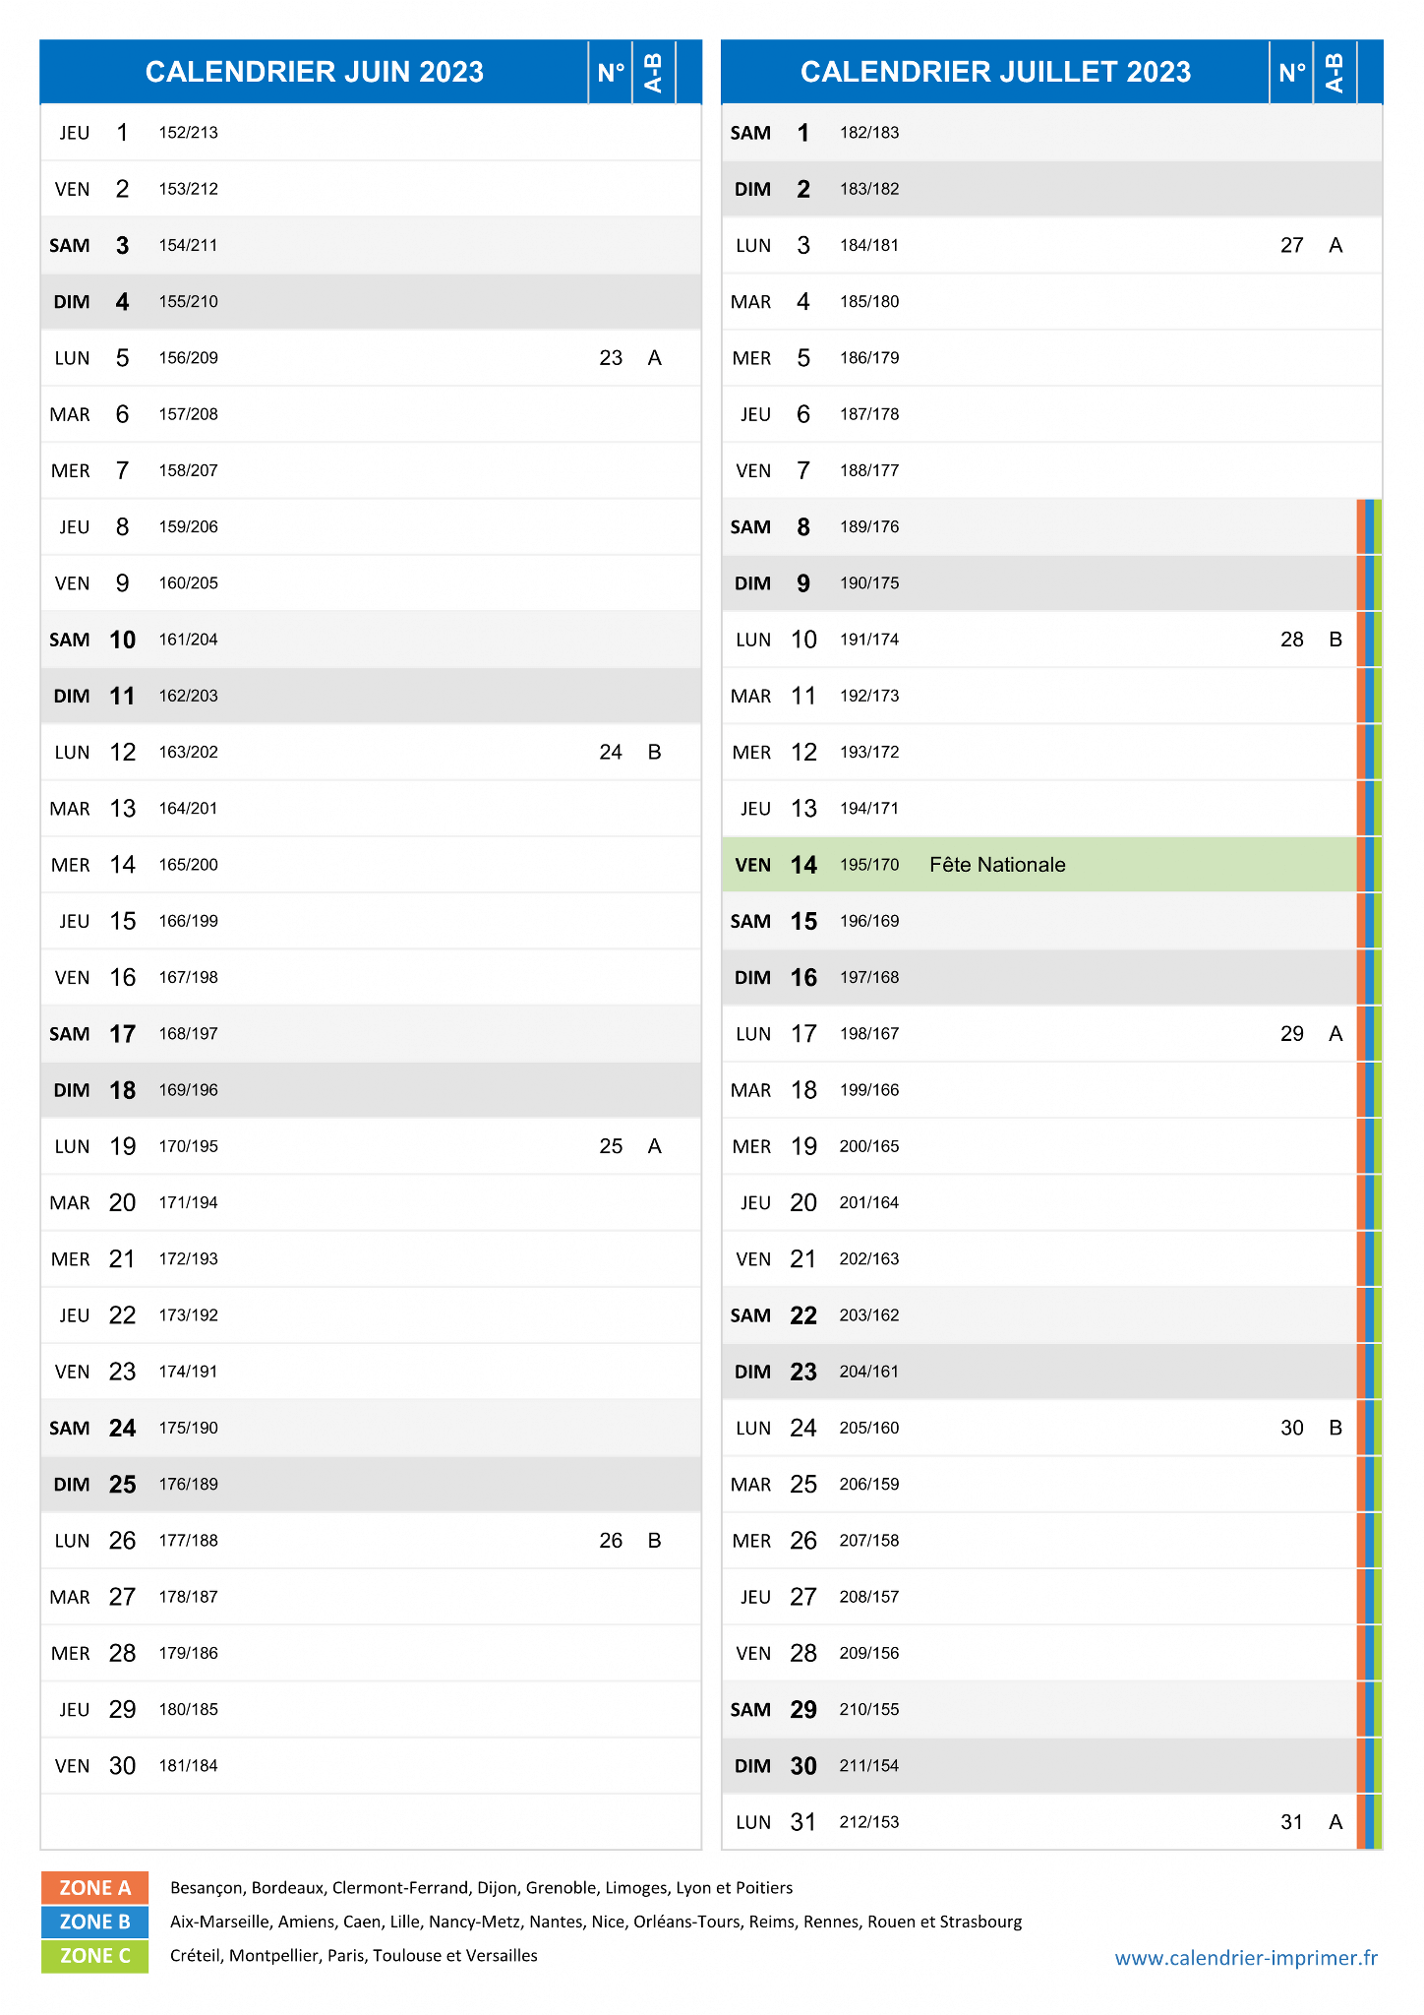The height and width of the screenshot is (2015, 1424).
Task: Click the CALENDRIER JUIN 2023 header
Action: [x=315, y=72]
